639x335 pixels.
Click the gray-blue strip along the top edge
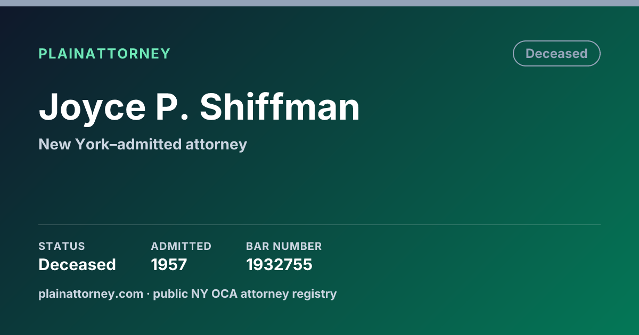pos(319,3)
